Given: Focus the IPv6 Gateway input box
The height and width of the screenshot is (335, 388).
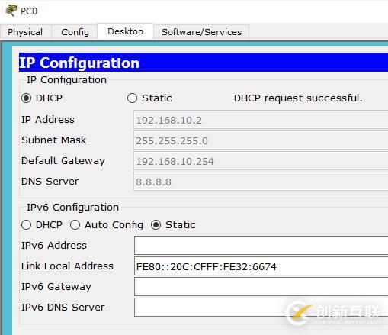Looking at the screenshot, I should click(261, 286).
